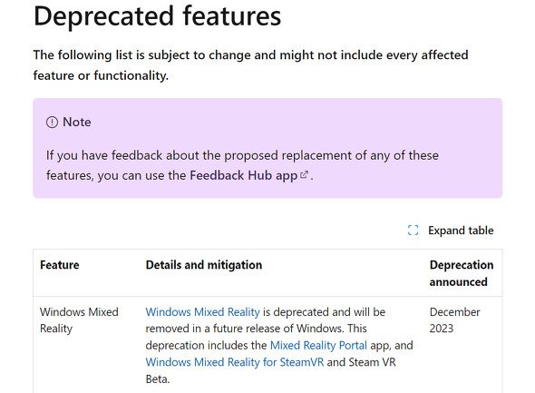Click the Deprecated features page heading
The image size is (535, 393).
point(157,16)
